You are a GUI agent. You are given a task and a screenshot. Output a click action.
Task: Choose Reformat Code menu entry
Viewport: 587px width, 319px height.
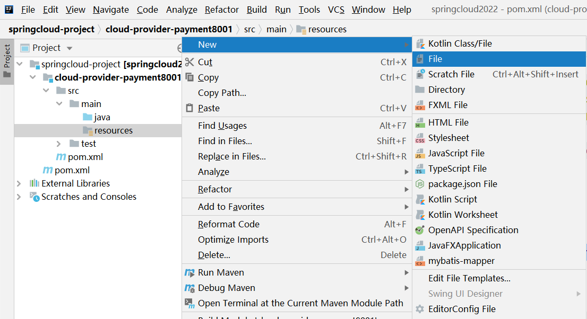point(297,224)
